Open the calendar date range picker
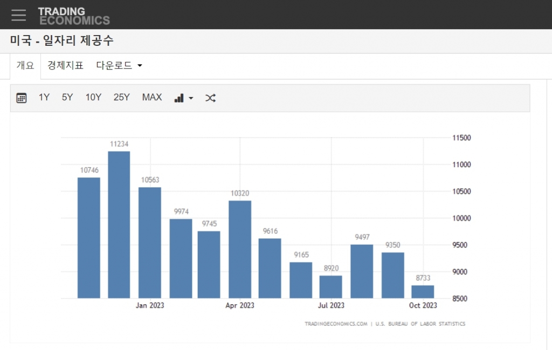Screen dimensions: 552x350 pyautogui.click(x=22, y=98)
